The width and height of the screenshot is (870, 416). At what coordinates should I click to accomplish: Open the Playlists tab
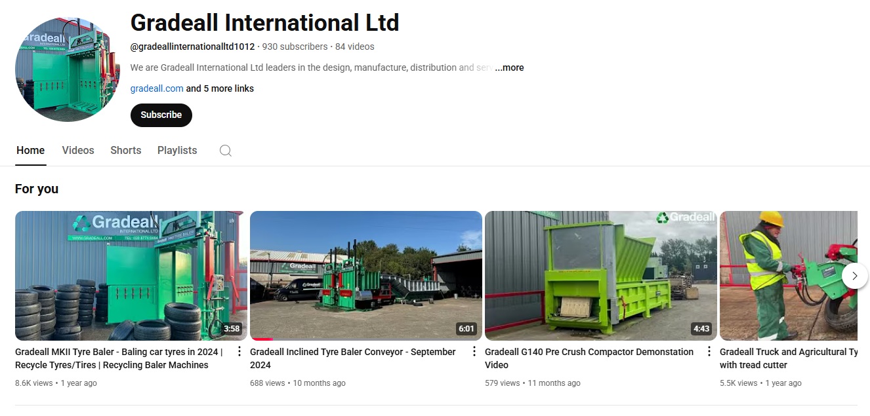tap(177, 150)
